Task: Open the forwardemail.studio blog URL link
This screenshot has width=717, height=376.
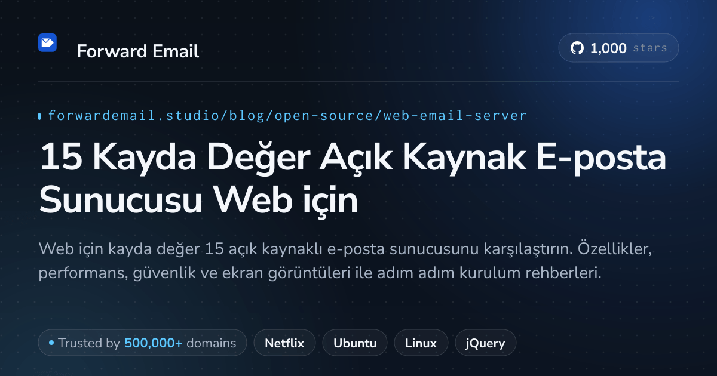Action: [287, 116]
